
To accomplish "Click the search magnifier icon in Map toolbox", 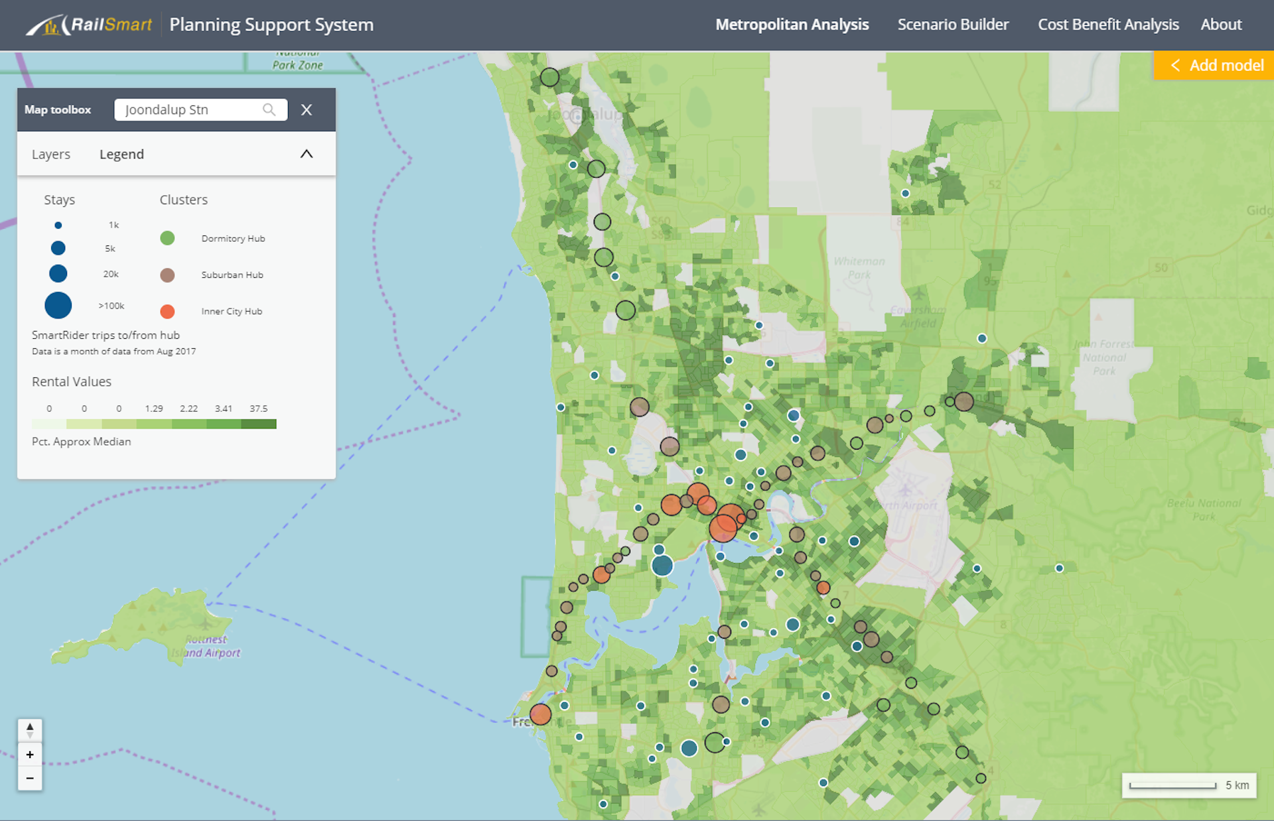I will 269,109.
